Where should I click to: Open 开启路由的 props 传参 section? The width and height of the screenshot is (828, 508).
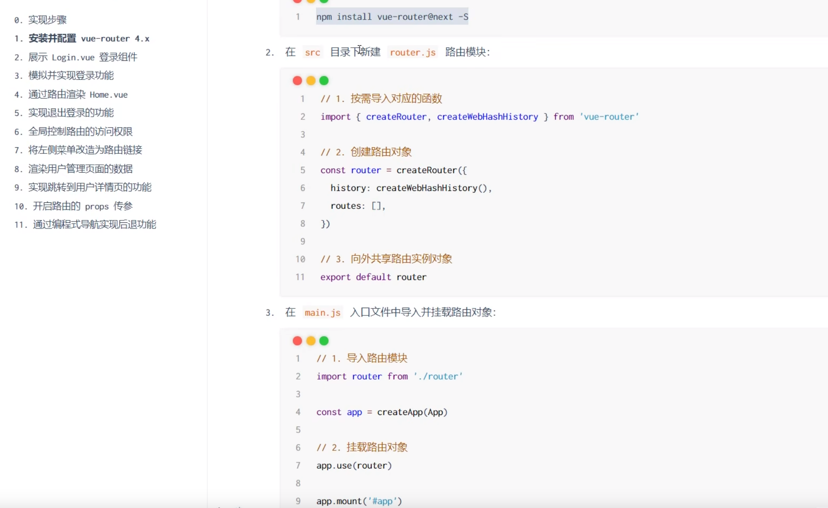point(82,206)
